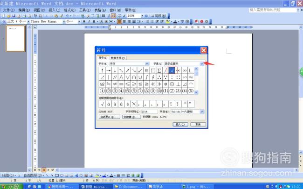
Task: Click the Open folder toolbar icon
Action: point(9,16)
